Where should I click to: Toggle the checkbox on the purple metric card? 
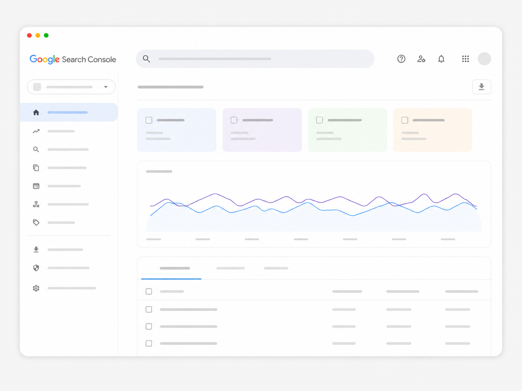point(234,120)
